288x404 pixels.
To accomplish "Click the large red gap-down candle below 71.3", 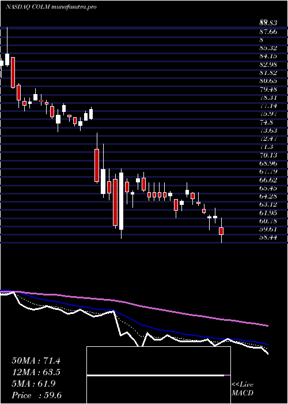I will click(97, 165).
